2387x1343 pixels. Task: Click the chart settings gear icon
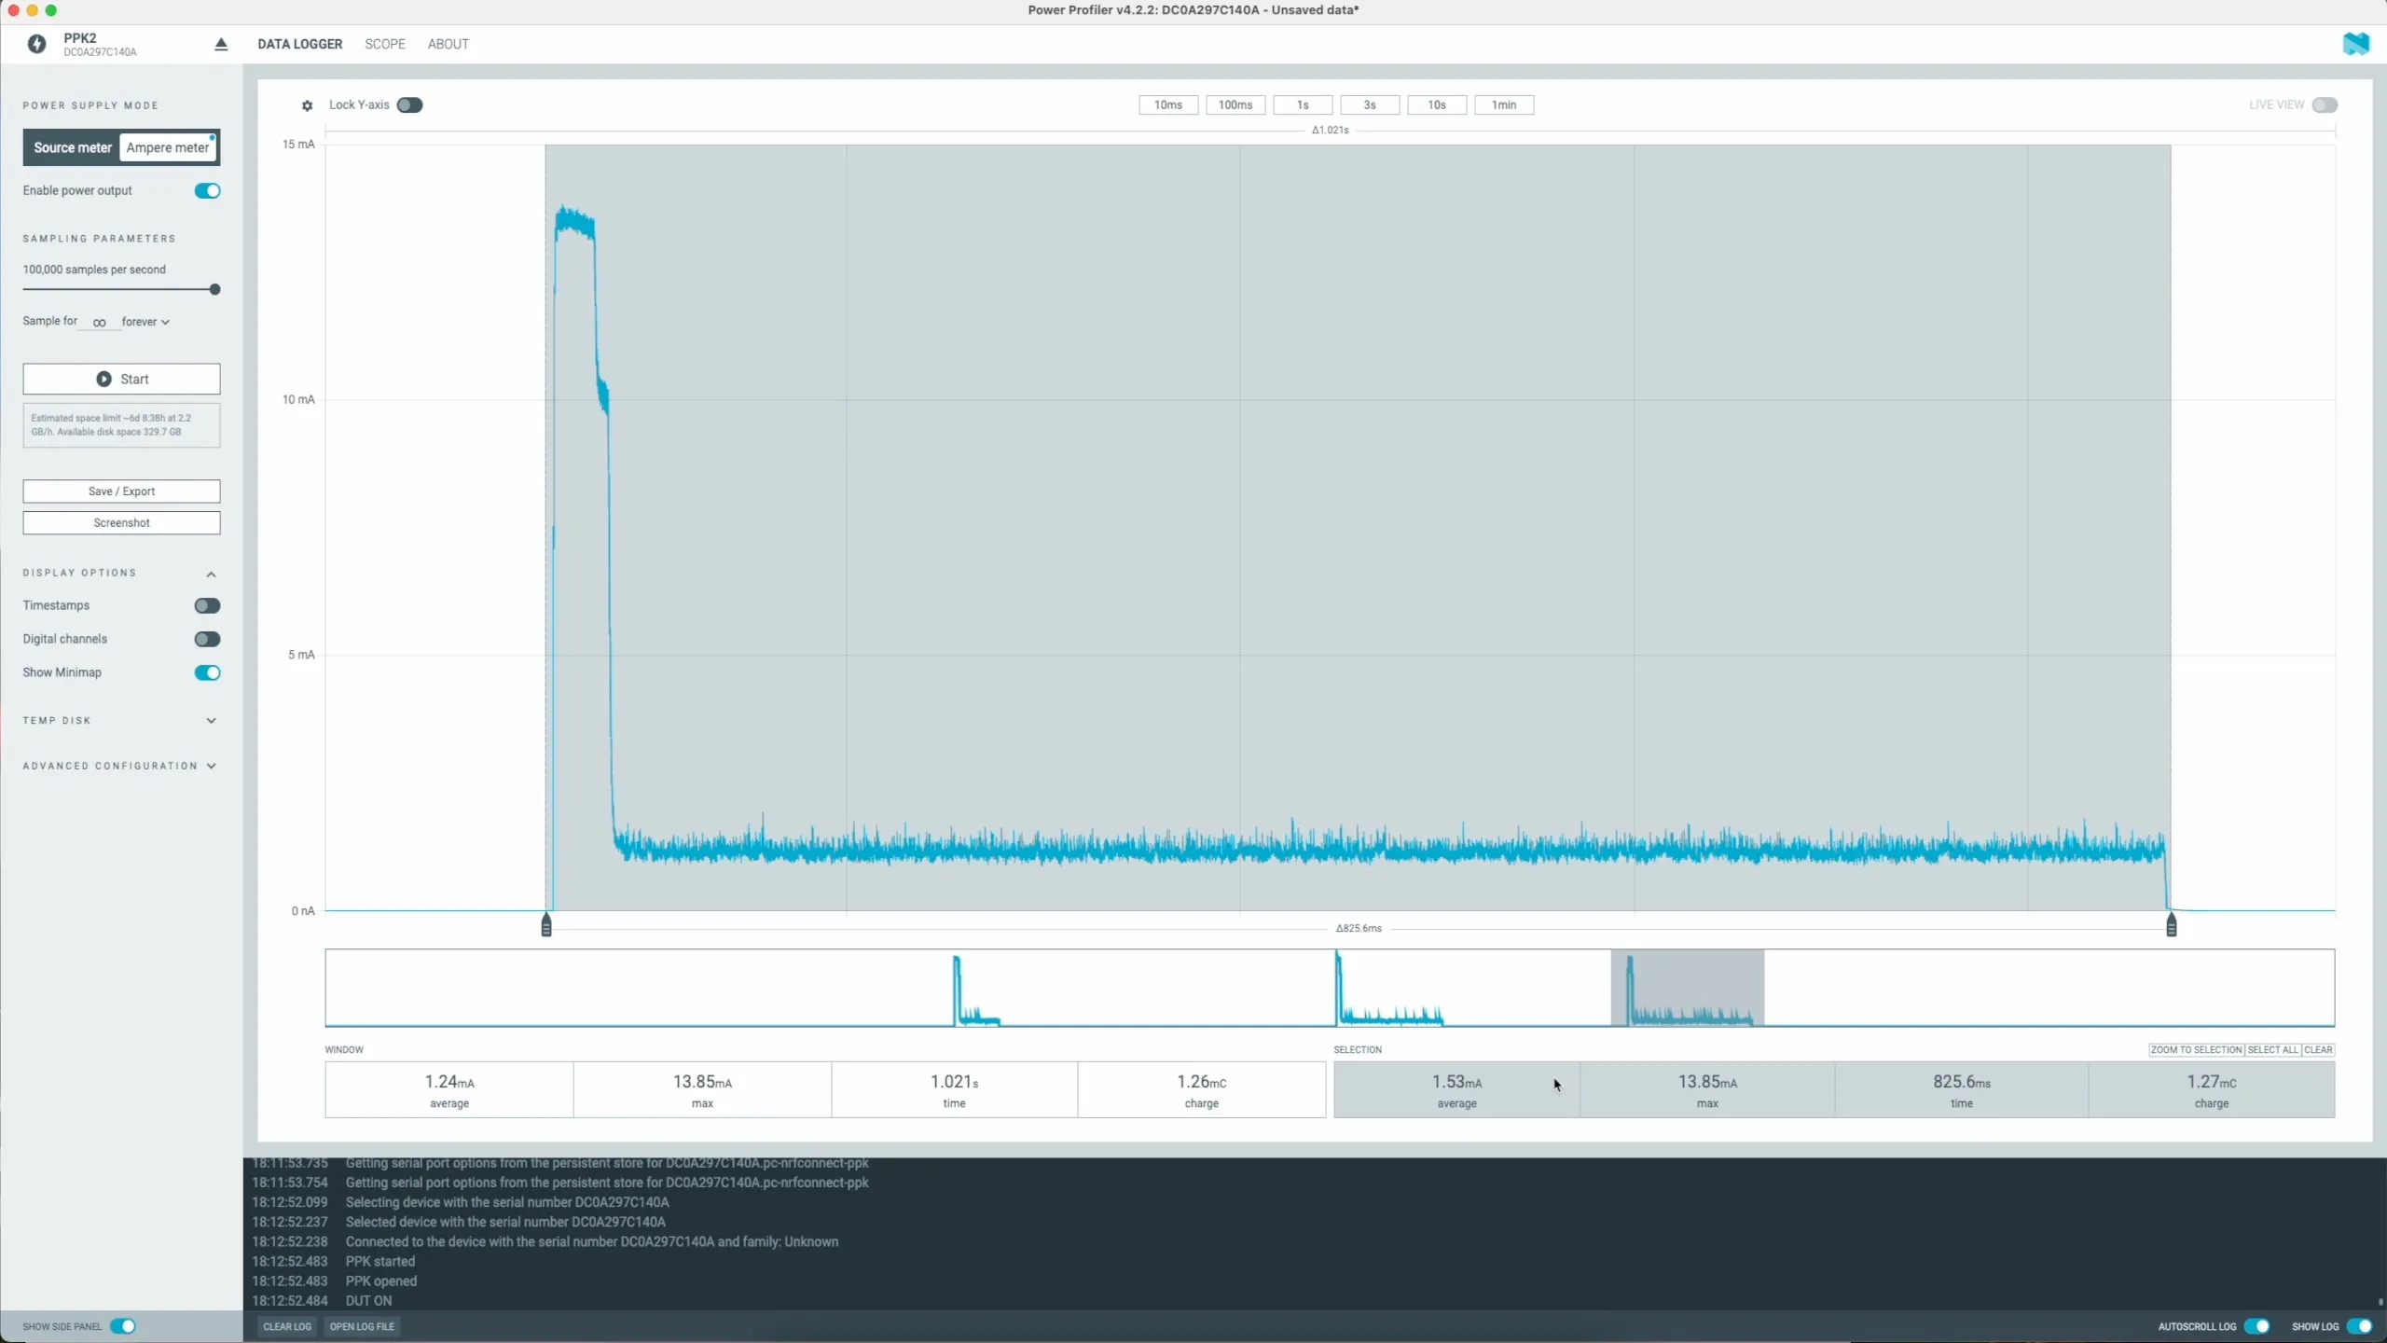tap(307, 105)
